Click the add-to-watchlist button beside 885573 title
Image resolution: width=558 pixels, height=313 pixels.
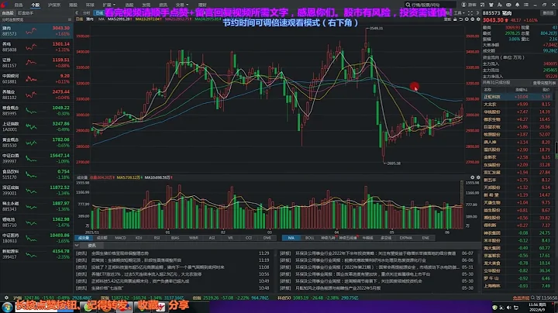[x=547, y=13]
